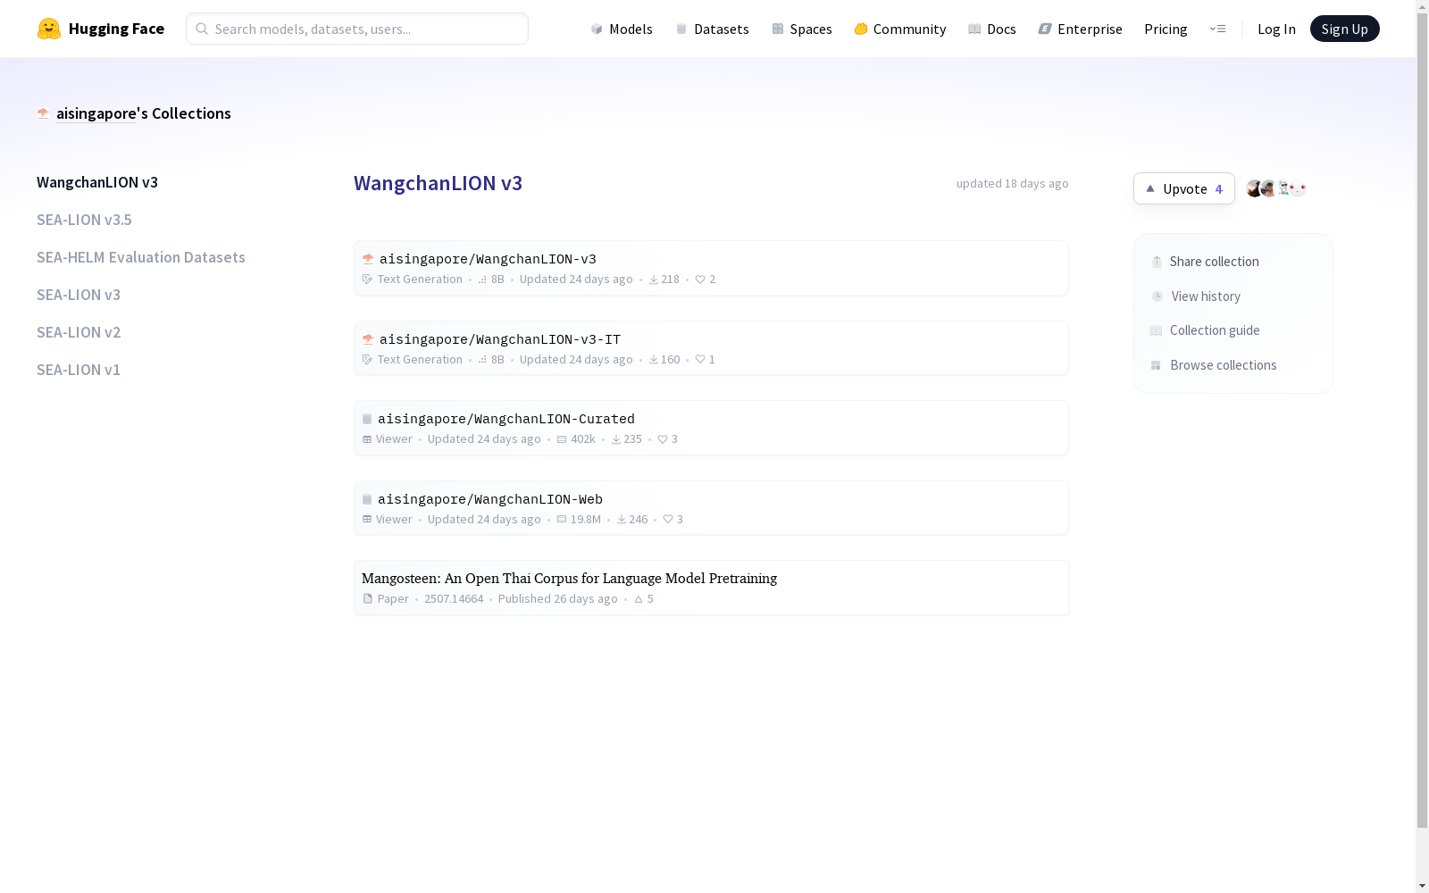Click the Spaces icon in navbar
Screen dimensions: 1429x893
[x=778, y=29]
